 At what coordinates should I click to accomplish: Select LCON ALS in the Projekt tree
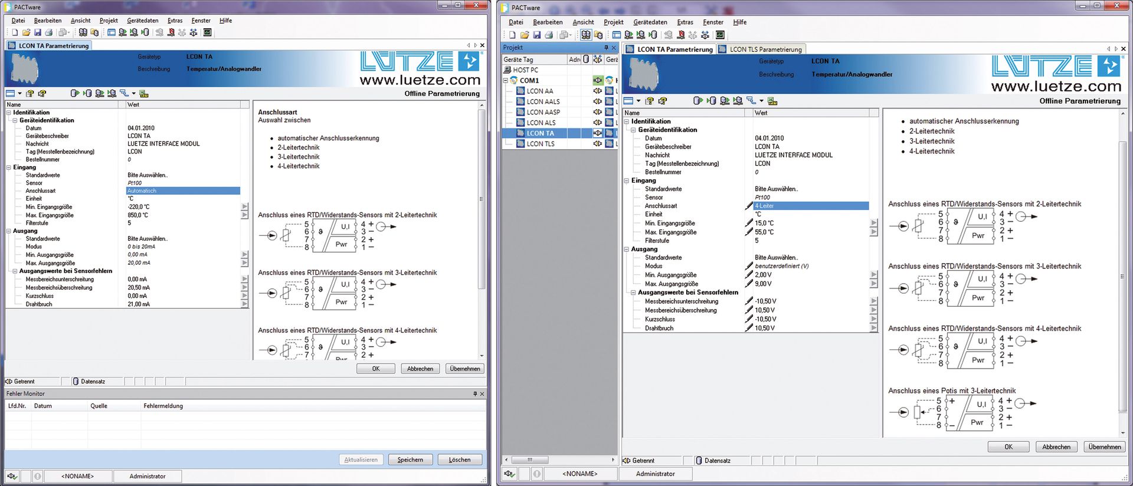(541, 123)
